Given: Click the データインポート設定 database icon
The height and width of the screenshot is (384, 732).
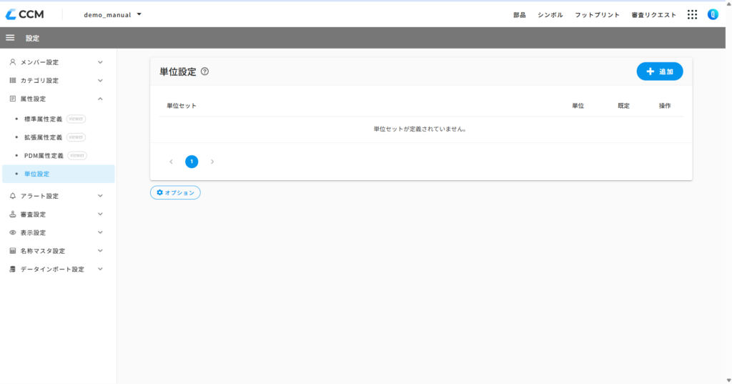Looking at the screenshot, I should [13, 269].
